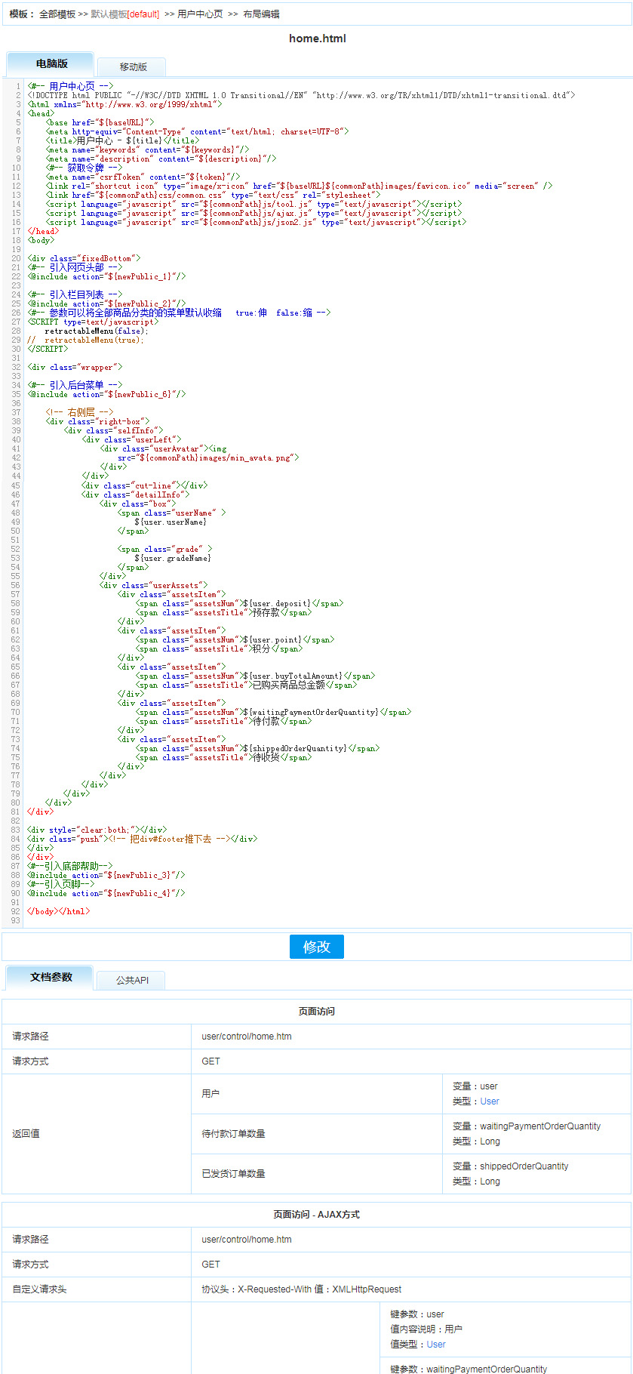
Task: Open the User type link beside 变量：user
Action: coord(490,1101)
